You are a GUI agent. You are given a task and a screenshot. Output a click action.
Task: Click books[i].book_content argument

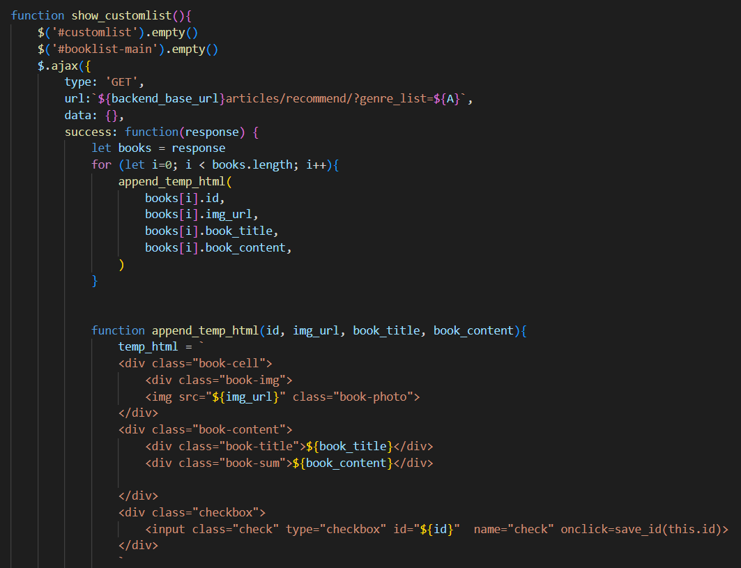tap(218, 247)
